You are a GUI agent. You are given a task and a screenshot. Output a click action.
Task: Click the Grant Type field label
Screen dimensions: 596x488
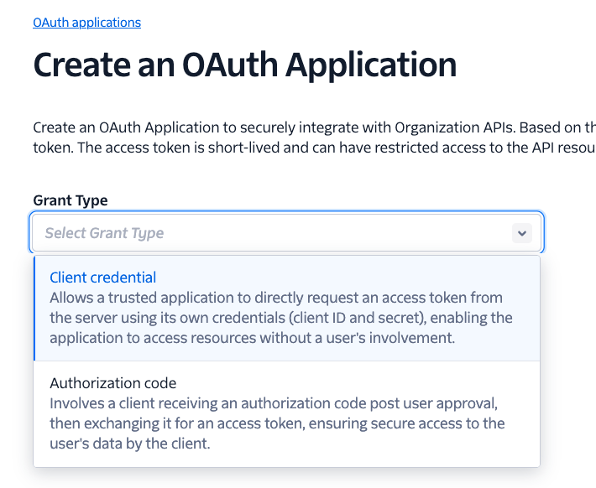(71, 200)
